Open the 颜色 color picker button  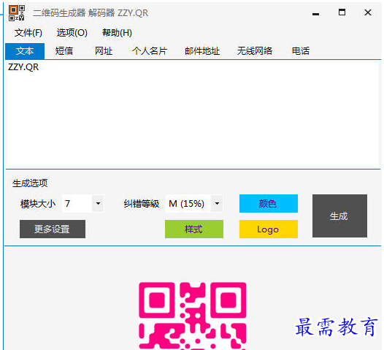[269, 203]
